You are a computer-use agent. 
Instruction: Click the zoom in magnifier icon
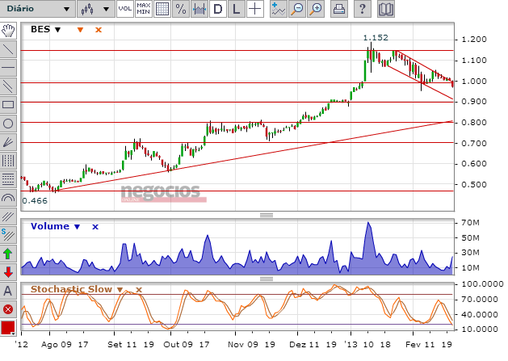coord(316,9)
